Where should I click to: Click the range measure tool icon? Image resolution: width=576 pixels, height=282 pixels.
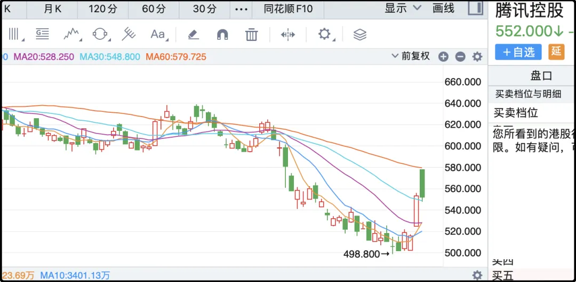click(287, 35)
